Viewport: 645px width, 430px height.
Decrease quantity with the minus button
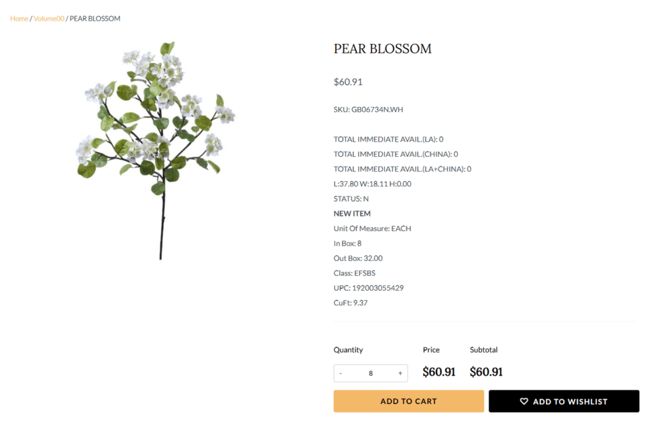tap(341, 373)
